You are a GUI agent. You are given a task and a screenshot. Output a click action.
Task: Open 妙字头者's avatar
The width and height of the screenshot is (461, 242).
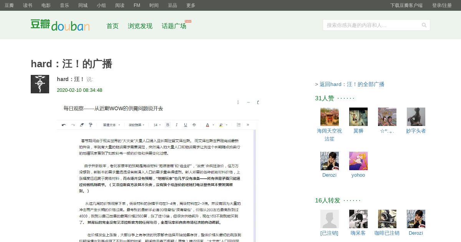click(416, 117)
